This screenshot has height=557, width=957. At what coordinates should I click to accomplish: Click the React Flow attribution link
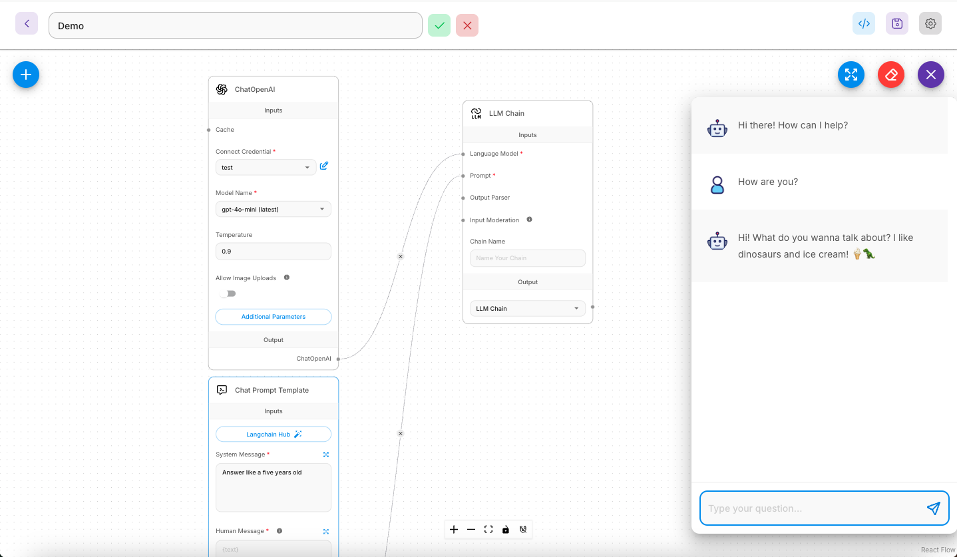point(938,550)
